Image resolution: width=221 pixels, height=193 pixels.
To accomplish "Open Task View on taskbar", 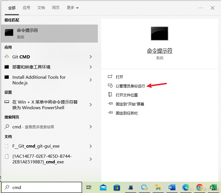I will point(89,187).
